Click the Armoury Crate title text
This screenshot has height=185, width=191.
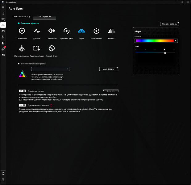[11, 2]
